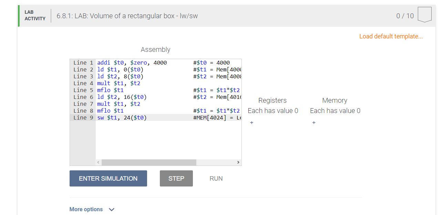Screen dimensions: 444x215
Task: Open Load default template link
Action: [391, 36]
